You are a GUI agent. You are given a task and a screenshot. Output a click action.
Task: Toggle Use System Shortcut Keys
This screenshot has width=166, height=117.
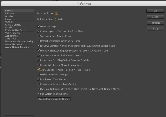click(x=38, y=94)
